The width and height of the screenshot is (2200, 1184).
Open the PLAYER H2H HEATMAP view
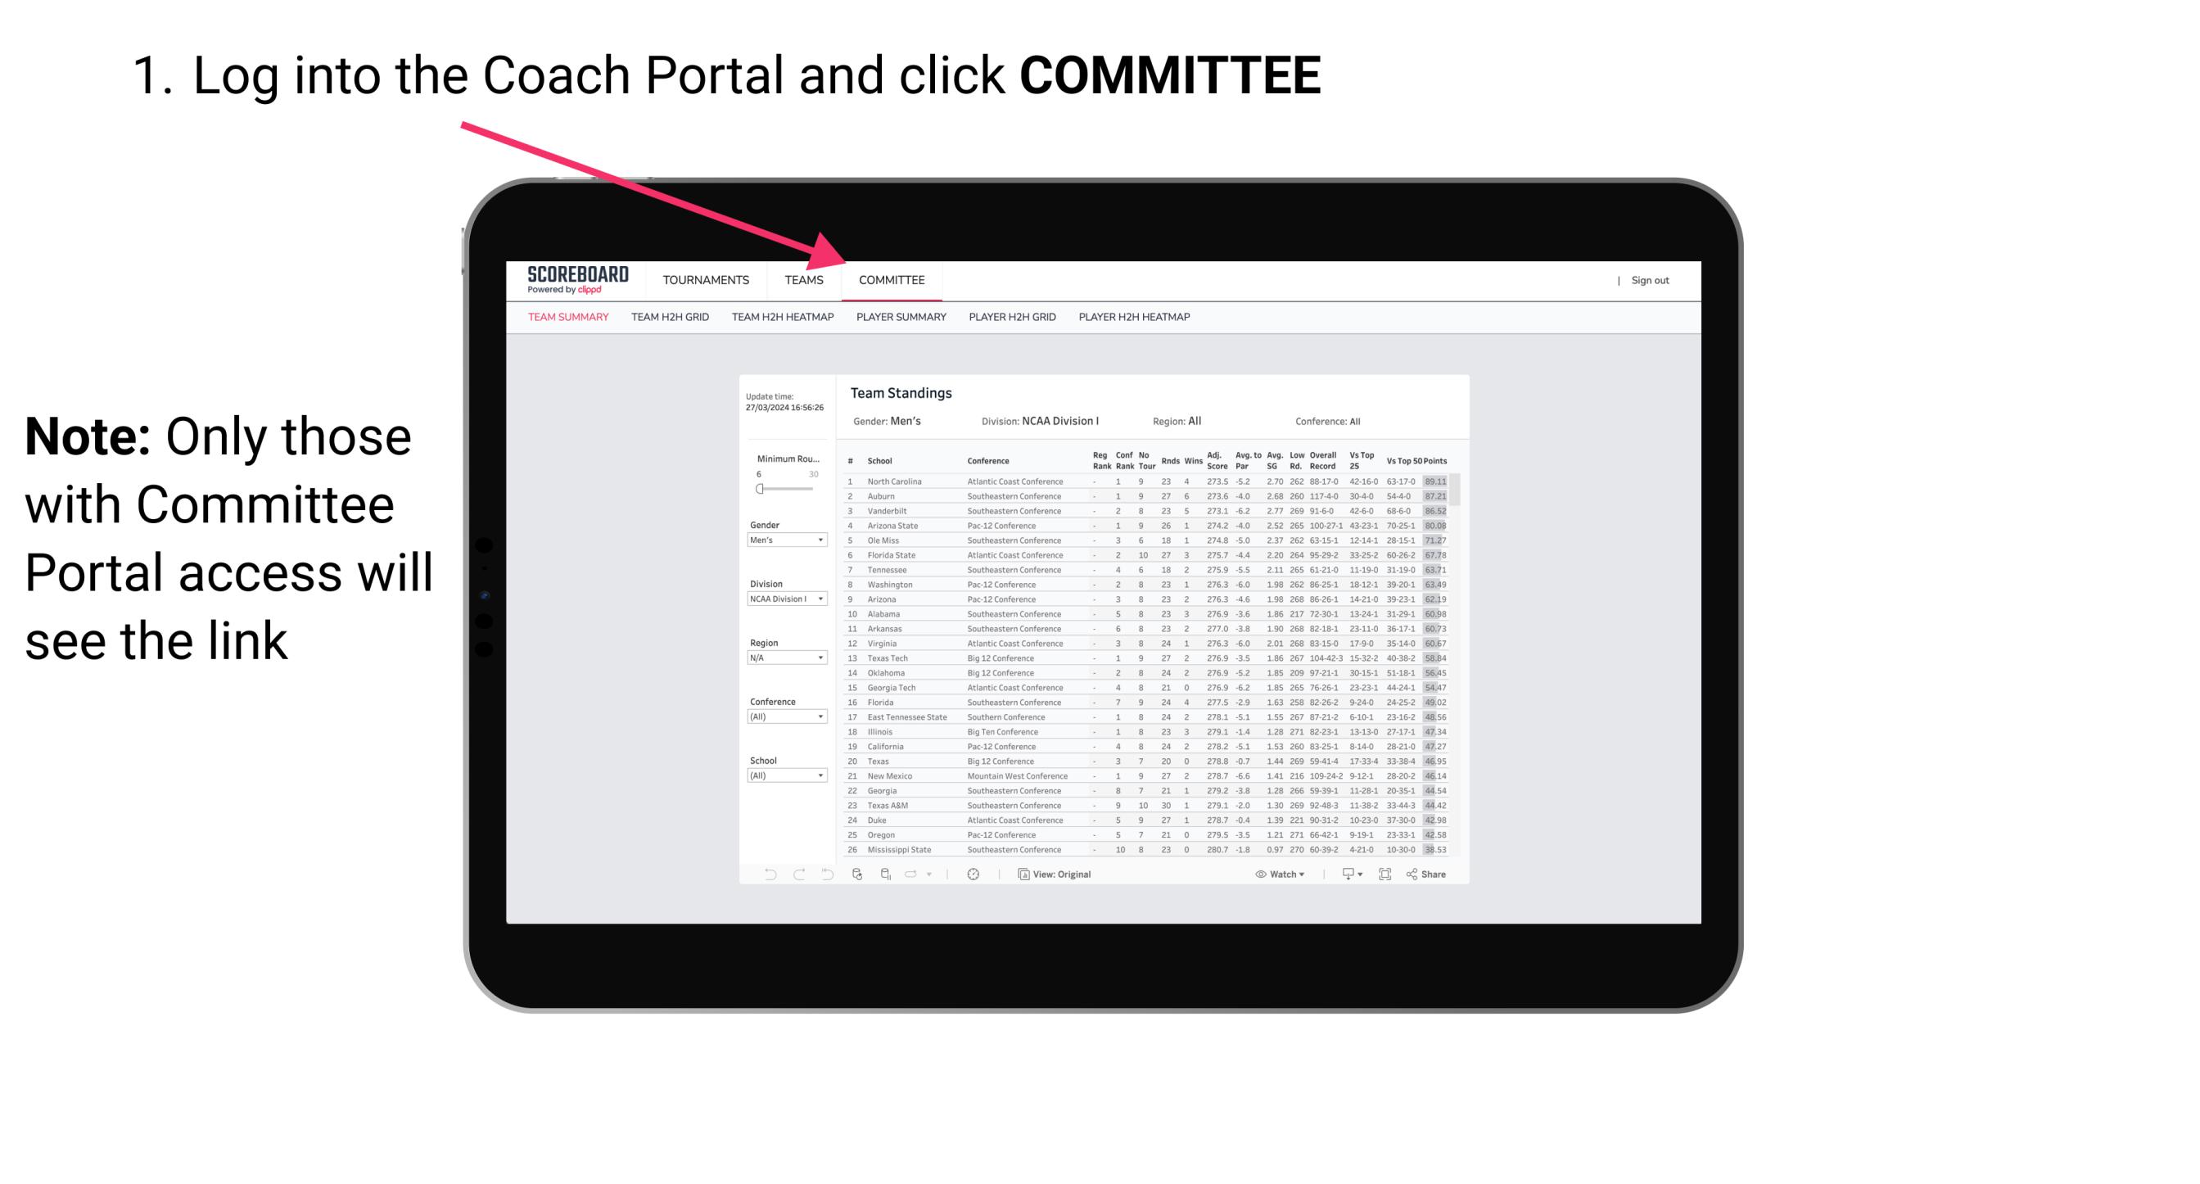click(x=1137, y=318)
